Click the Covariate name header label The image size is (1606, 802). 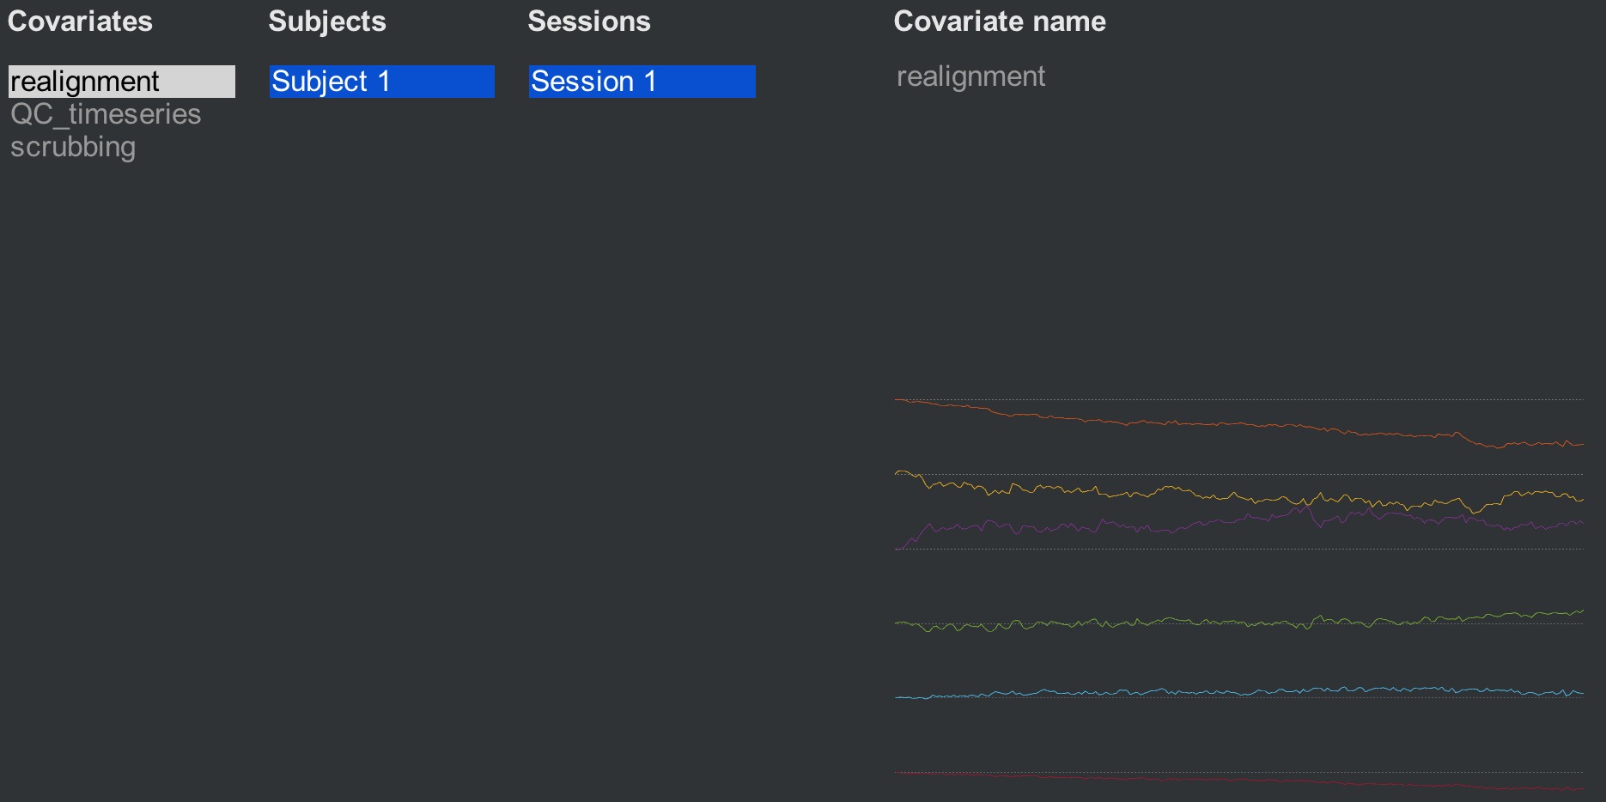[x=1000, y=21]
